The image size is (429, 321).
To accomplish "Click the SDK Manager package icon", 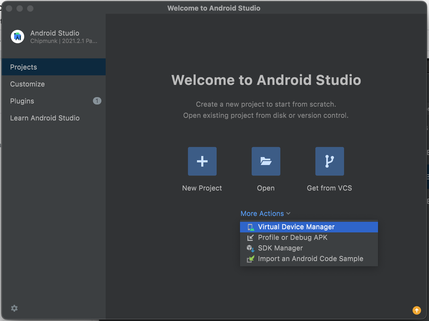I will point(251,248).
